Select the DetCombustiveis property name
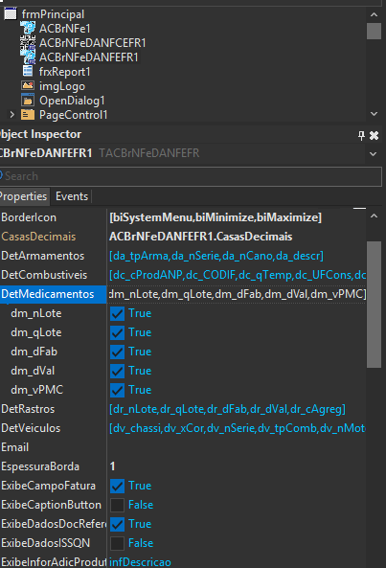 point(44,275)
